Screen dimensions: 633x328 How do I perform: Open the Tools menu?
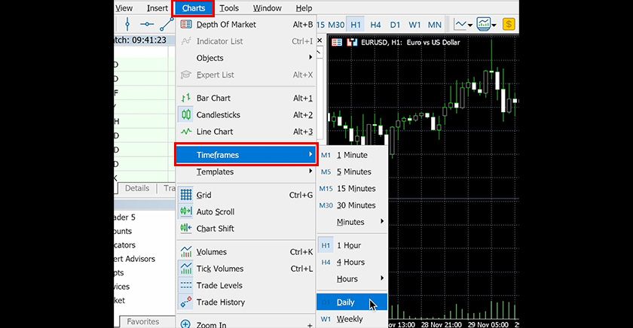click(229, 8)
